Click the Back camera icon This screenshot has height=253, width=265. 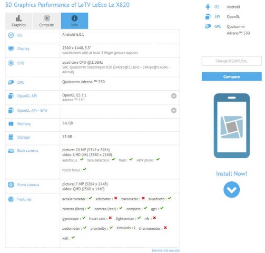(11, 151)
